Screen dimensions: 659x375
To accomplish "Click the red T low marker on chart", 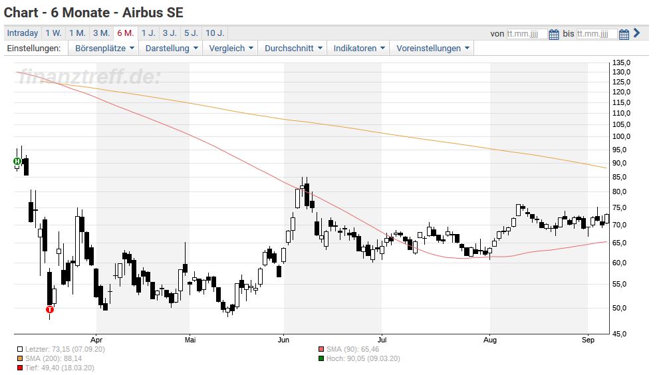I will pyautogui.click(x=50, y=310).
